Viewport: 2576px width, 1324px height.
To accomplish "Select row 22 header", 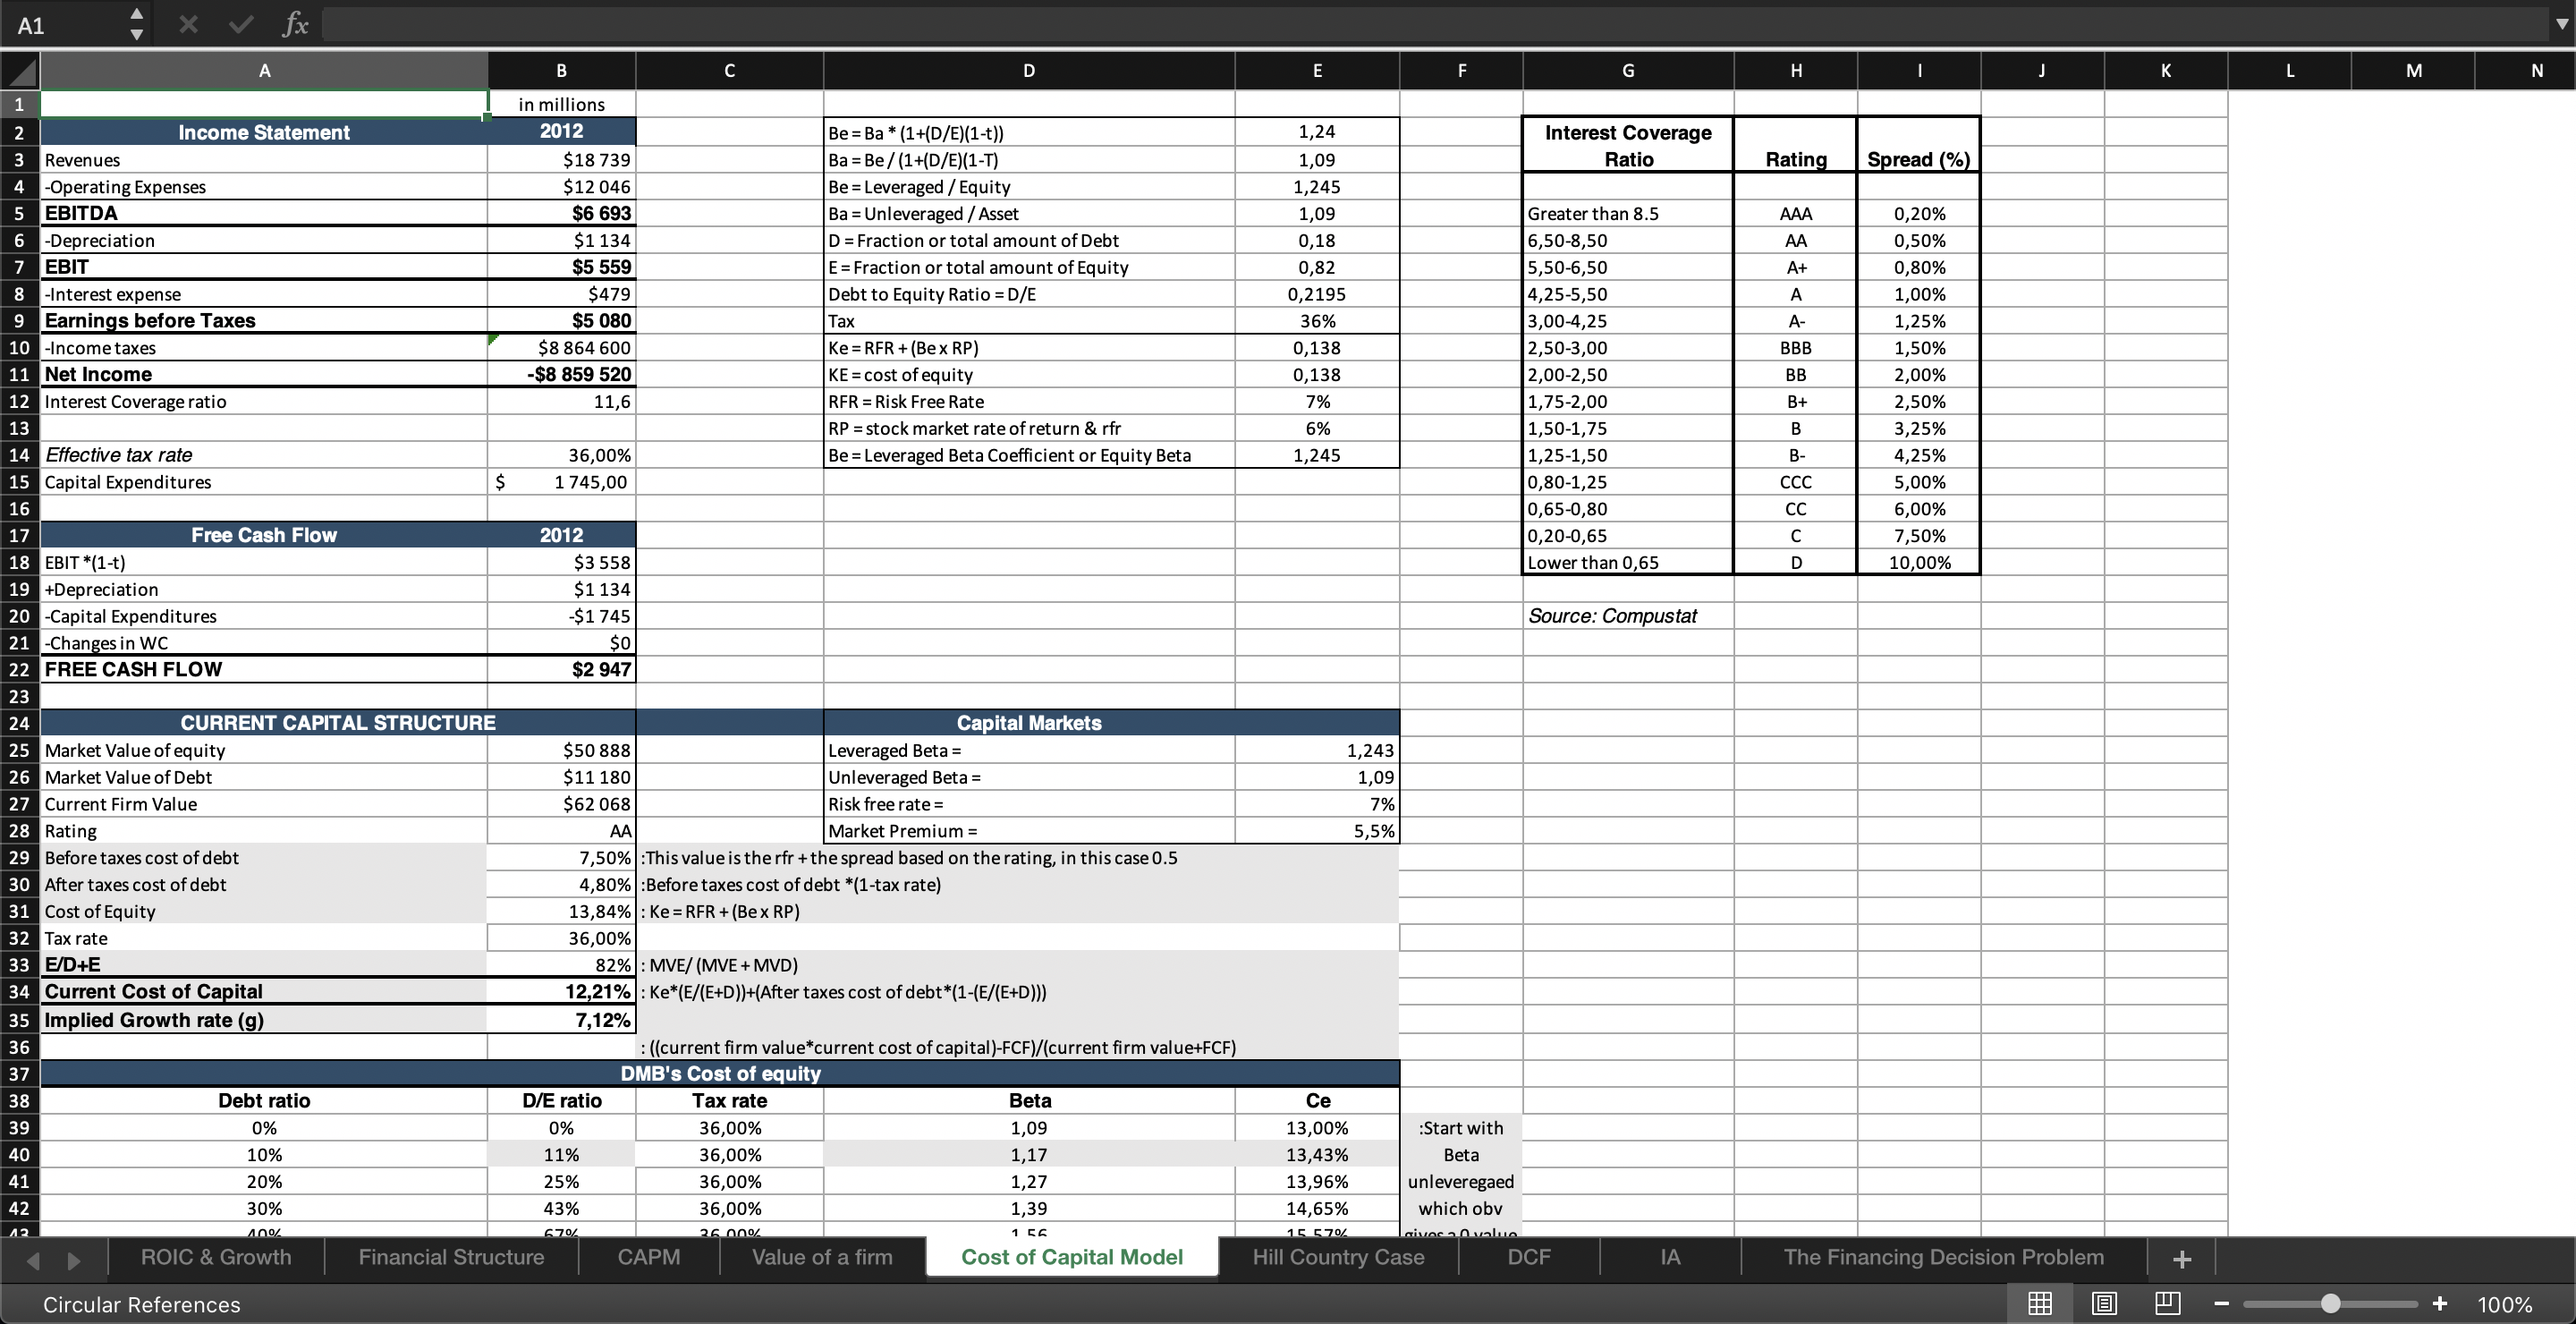I will point(20,669).
